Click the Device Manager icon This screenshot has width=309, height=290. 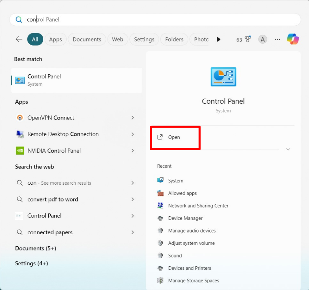coord(160,218)
